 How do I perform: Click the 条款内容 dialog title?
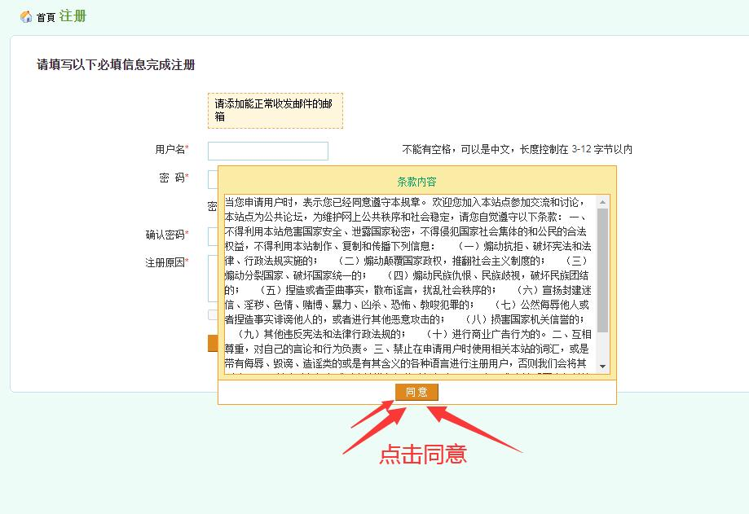click(x=416, y=182)
